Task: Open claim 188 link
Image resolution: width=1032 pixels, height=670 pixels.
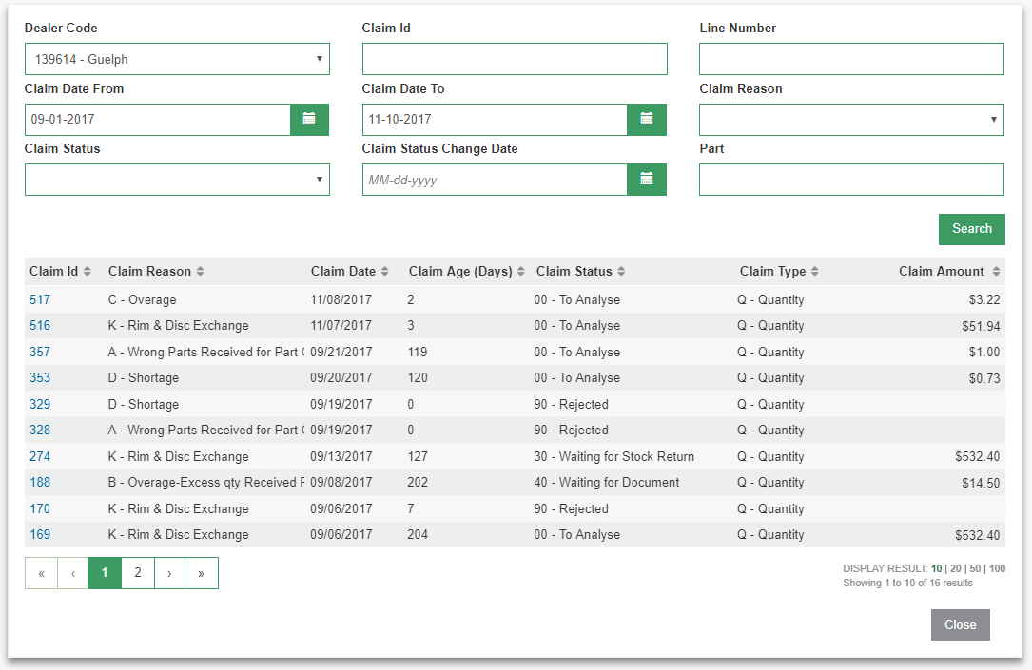Action: tap(40, 482)
